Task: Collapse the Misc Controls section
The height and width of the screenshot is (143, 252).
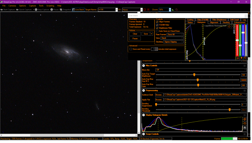Action: click(x=144, y=66)
